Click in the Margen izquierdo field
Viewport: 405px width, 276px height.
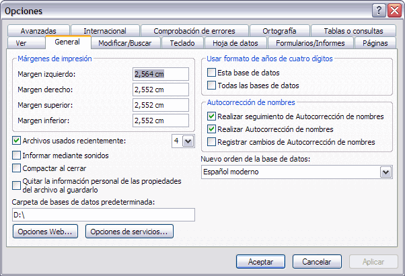[161, 73]
